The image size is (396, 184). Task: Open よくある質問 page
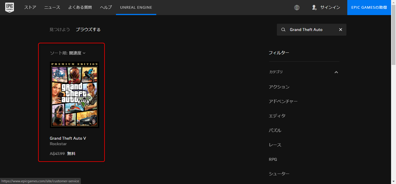pyautogui.click(x=80, y=8)
